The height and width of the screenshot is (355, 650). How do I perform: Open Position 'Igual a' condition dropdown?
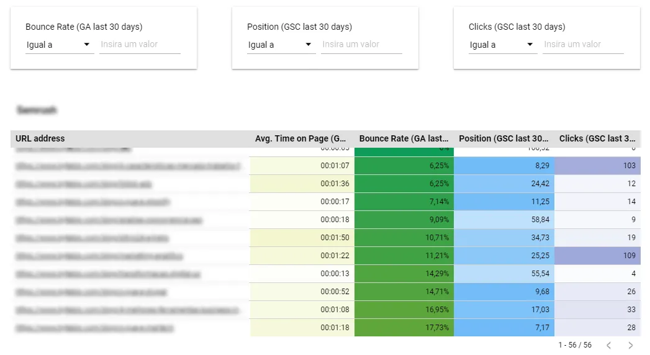[281, 45]
